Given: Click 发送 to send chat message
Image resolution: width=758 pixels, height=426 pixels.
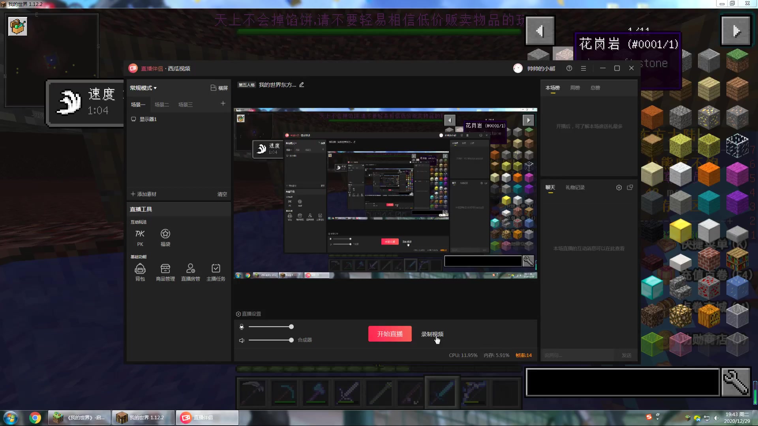Looking at the screenshot, I should click(x=627, y=355).
